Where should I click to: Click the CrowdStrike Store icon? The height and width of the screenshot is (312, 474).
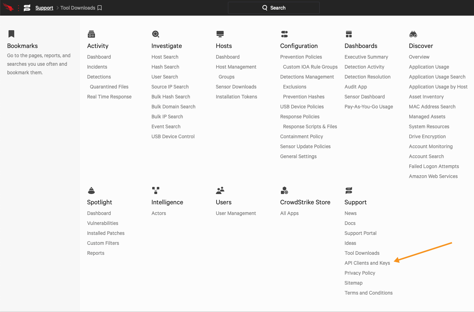[x=284, y=190]
